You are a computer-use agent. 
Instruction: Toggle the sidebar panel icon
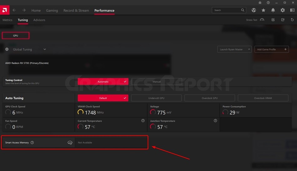[292, 10]
